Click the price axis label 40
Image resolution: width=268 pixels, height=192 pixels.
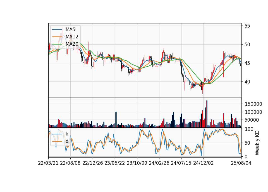247,82
